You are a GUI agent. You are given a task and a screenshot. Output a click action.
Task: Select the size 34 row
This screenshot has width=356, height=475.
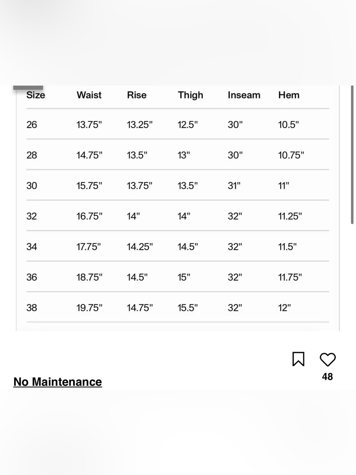178,247
